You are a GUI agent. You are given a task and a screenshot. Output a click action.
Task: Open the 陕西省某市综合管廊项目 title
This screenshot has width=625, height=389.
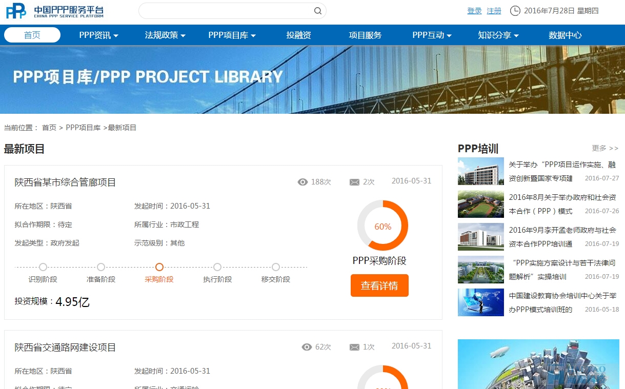(x=66, y=182)
